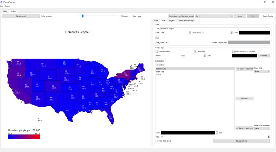Open the Tools menu
The width and height of the screenshot is (276, 152).
7,6
